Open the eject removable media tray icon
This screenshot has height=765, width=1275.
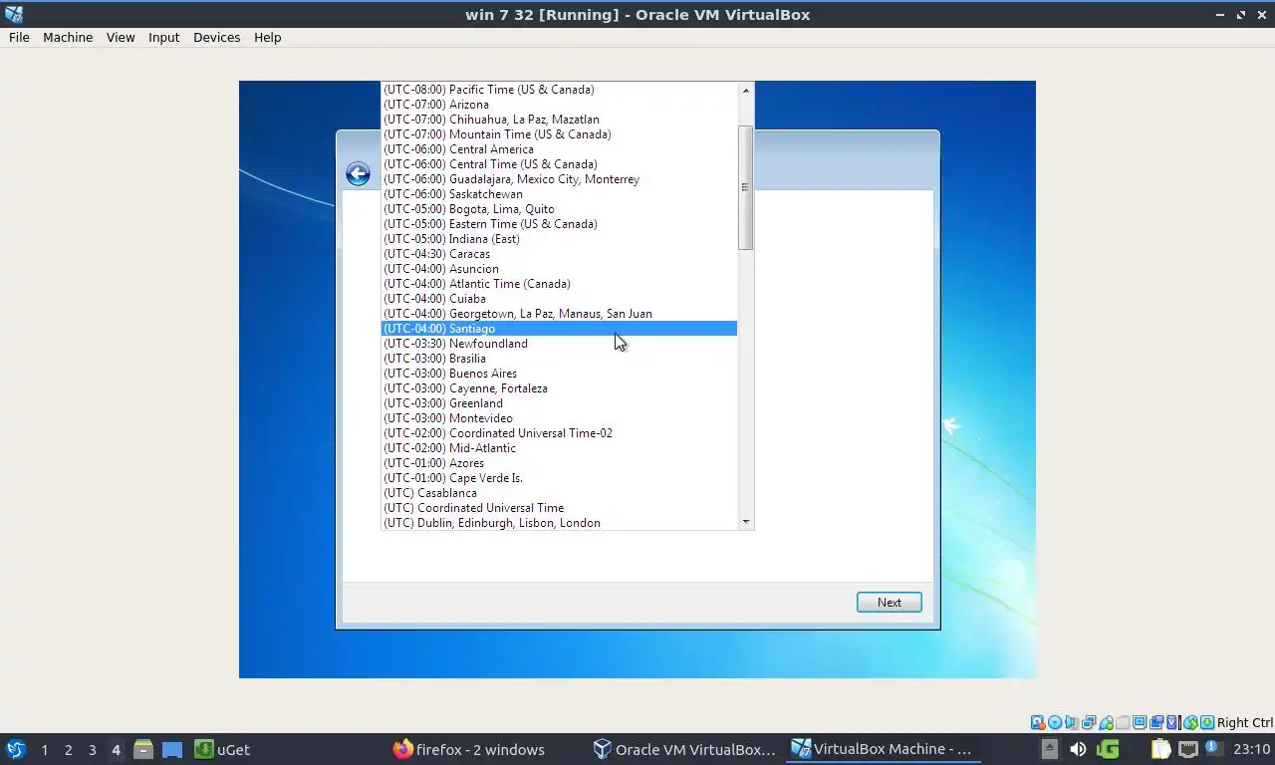[x=1050, y=749]
